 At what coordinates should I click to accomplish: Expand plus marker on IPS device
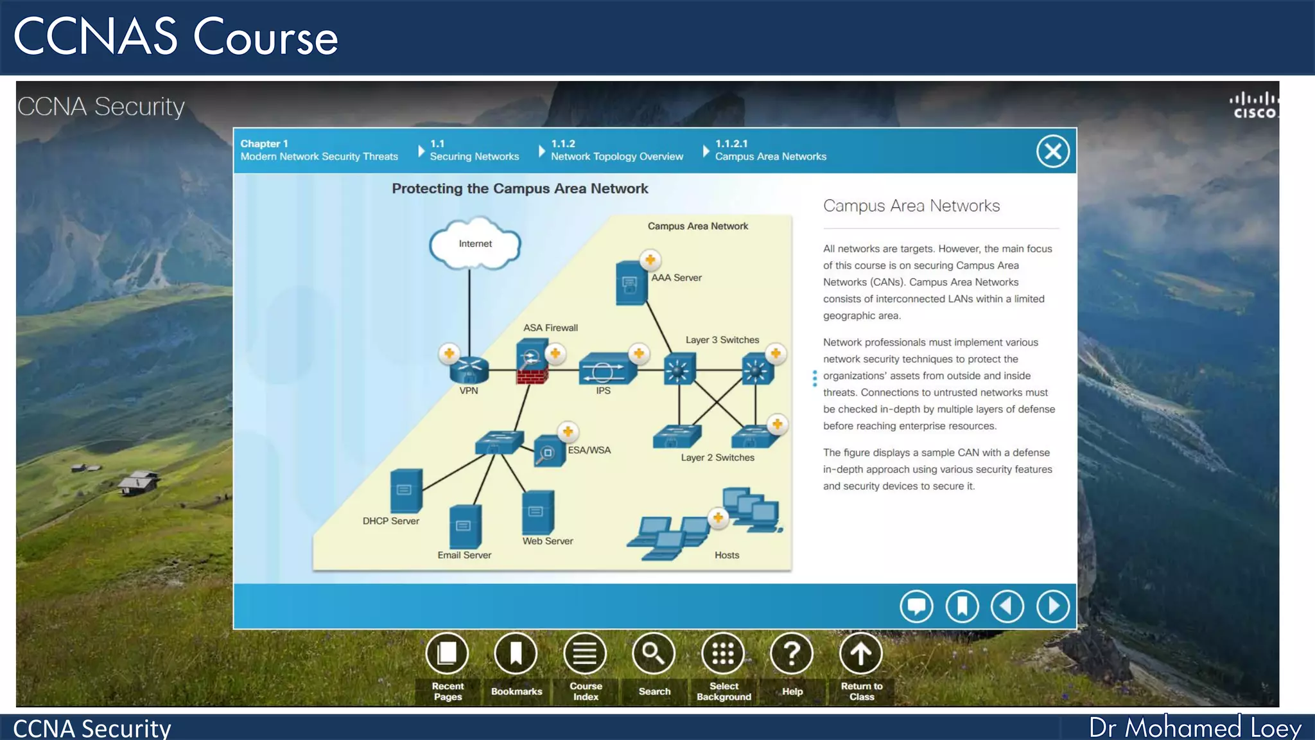pos(639,353)
